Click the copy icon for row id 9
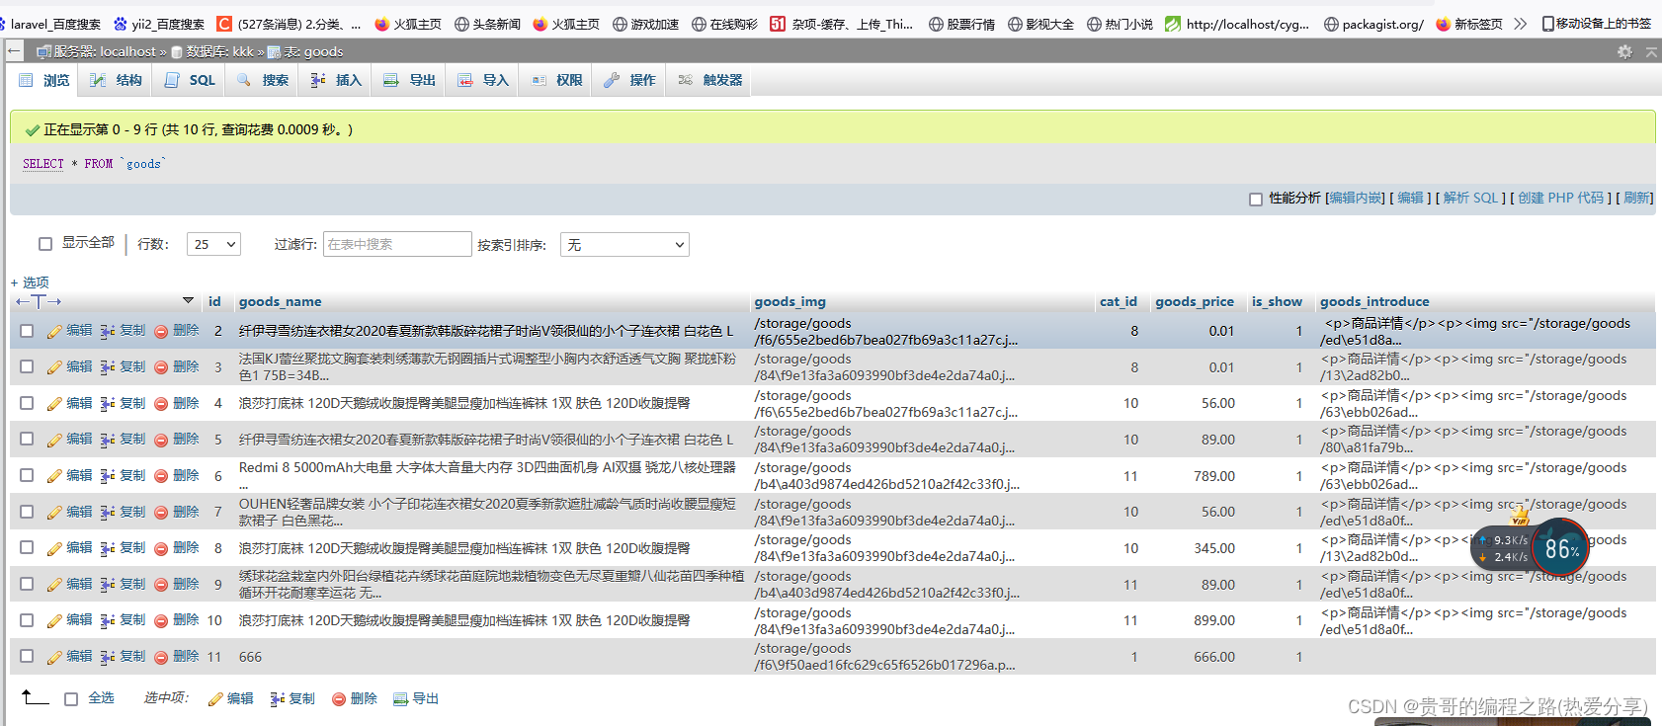 108,584
